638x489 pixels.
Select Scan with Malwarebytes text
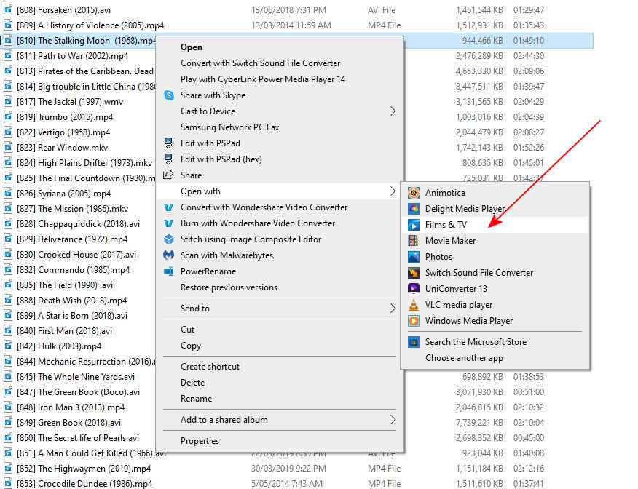[227, 255]
